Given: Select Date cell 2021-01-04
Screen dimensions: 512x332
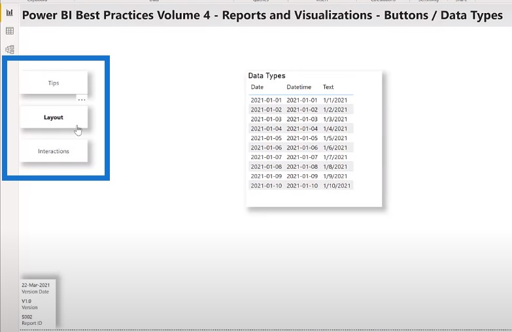Looking at the screenshot, I should coord(266,128).
